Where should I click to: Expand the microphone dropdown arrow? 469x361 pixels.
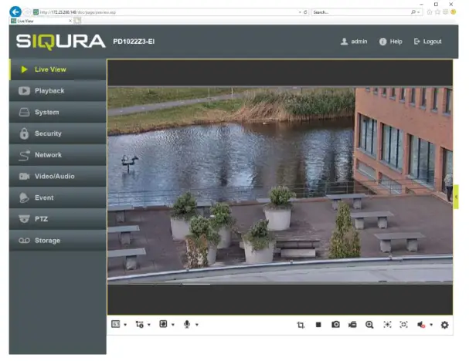point(197,325)
